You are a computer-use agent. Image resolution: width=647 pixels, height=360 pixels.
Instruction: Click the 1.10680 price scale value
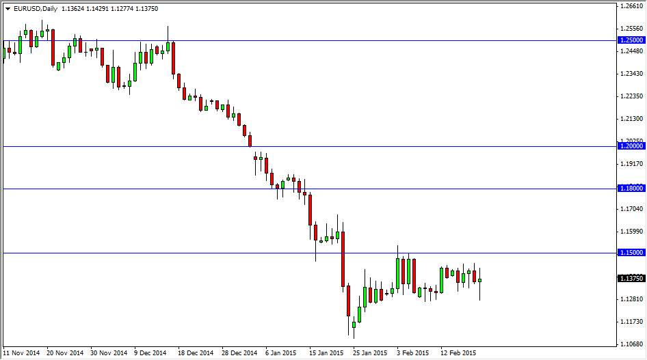[x=632, y=344]
